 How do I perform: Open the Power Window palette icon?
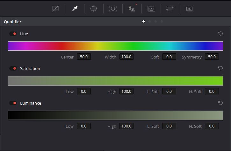click(94, 9)
